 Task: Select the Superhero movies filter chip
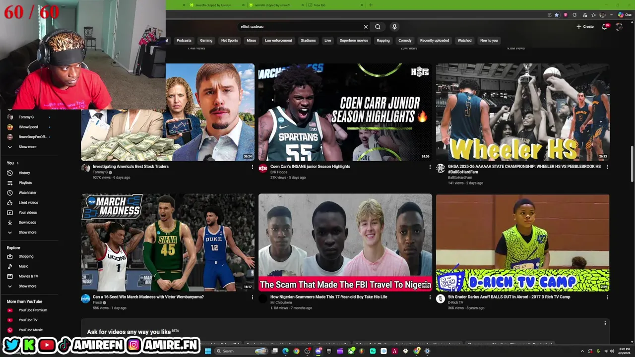click(354, 41)
